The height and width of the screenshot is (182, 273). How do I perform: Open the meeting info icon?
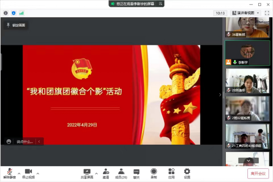click(6, 13)
